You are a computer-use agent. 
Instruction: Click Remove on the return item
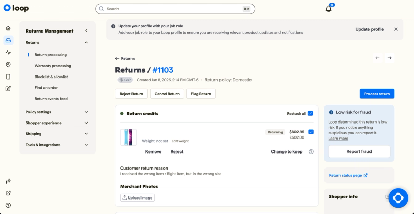153,152
